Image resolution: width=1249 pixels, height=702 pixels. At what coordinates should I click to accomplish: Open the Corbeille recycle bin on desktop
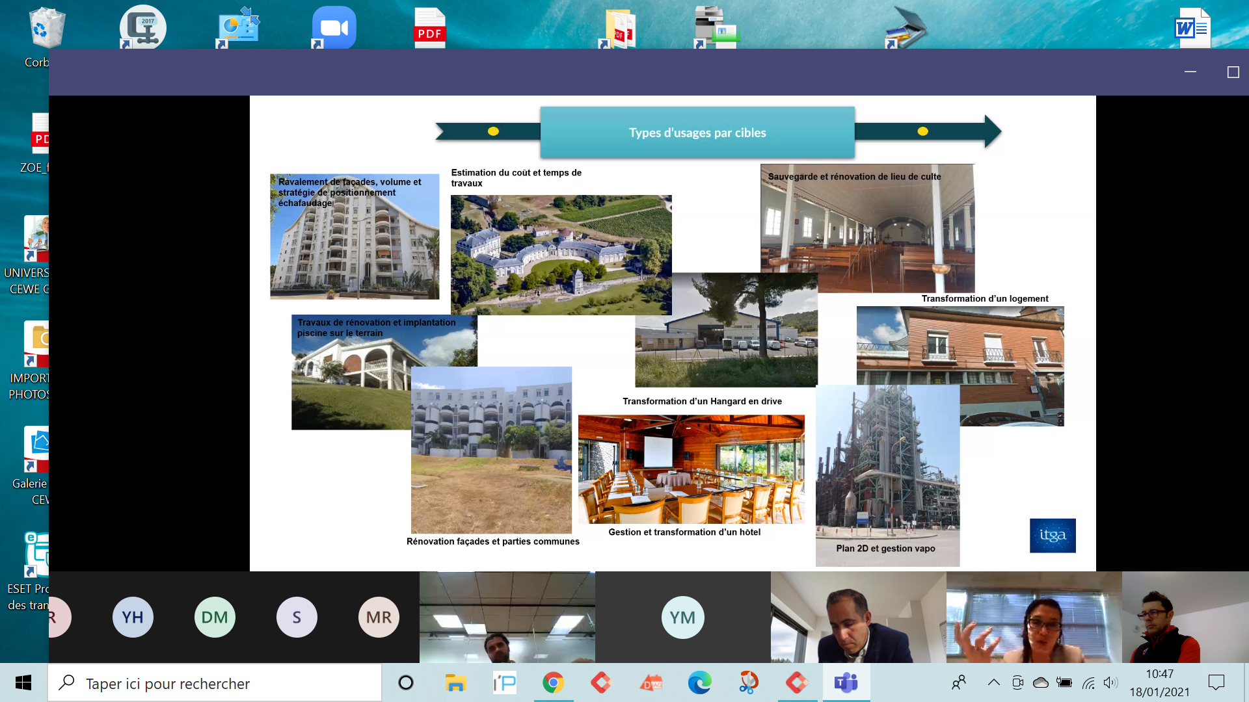[x=46, y=27]
